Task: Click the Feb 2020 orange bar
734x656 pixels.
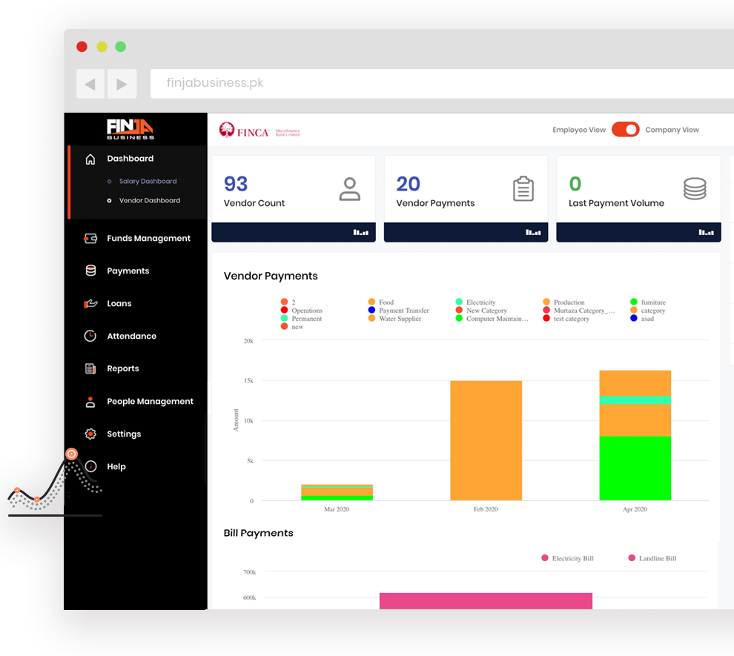Action: pos(486,440)
